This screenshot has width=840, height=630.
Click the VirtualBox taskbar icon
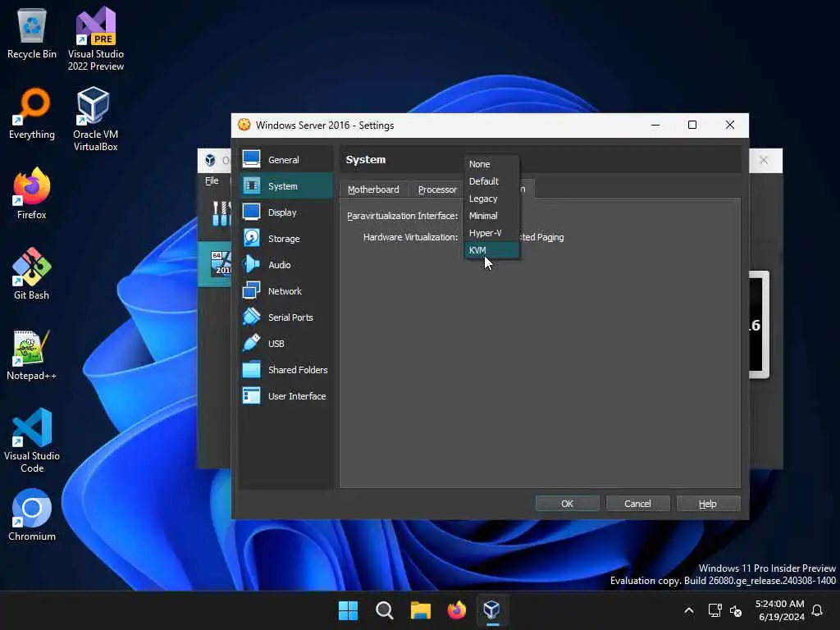[x=492, y=610]
